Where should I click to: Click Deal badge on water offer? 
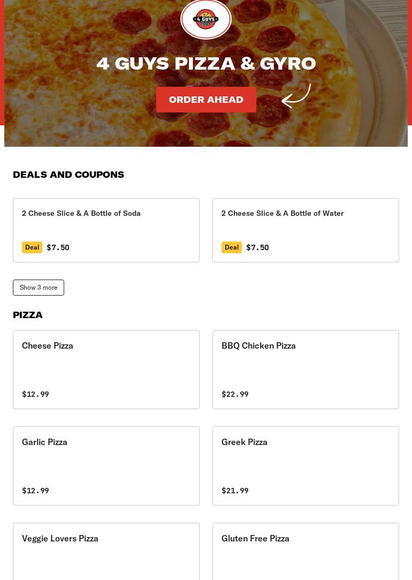click(232, 247)
